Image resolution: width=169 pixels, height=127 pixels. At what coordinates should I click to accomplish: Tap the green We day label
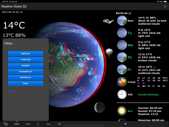(130, 45)
